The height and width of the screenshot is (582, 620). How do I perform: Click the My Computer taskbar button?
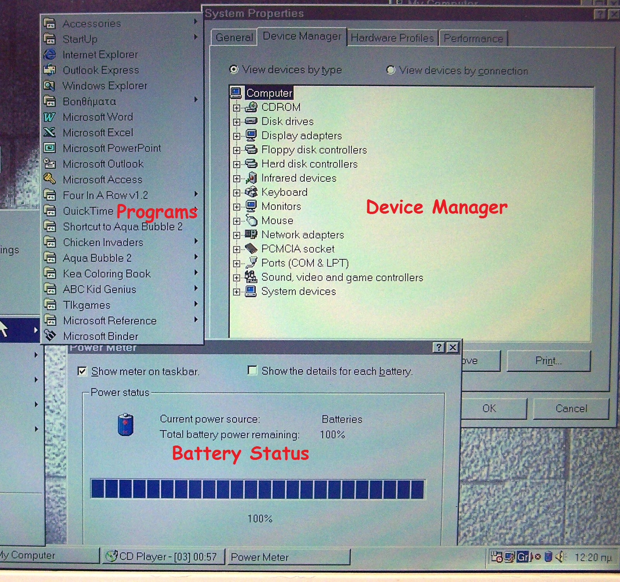click(x=49, y=556)
